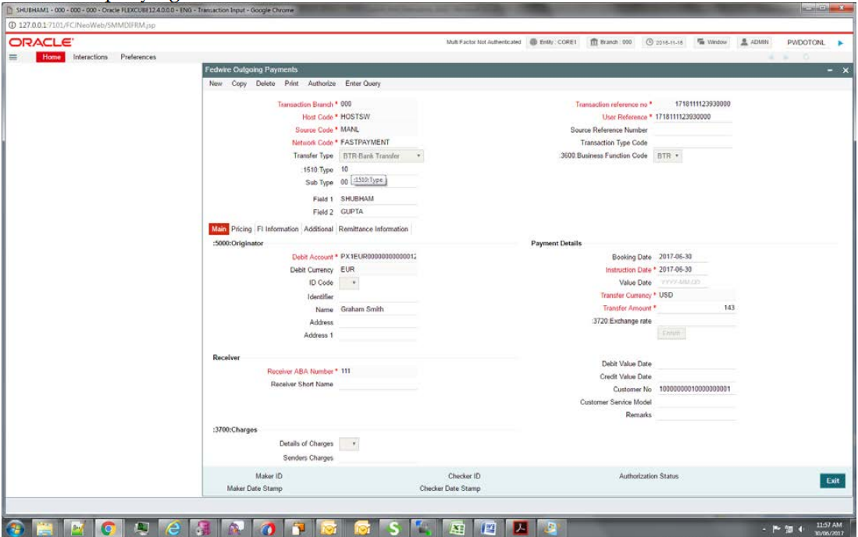Click the Oracle logo
This screenshot has height=537, width=858.
coord(41,43)
